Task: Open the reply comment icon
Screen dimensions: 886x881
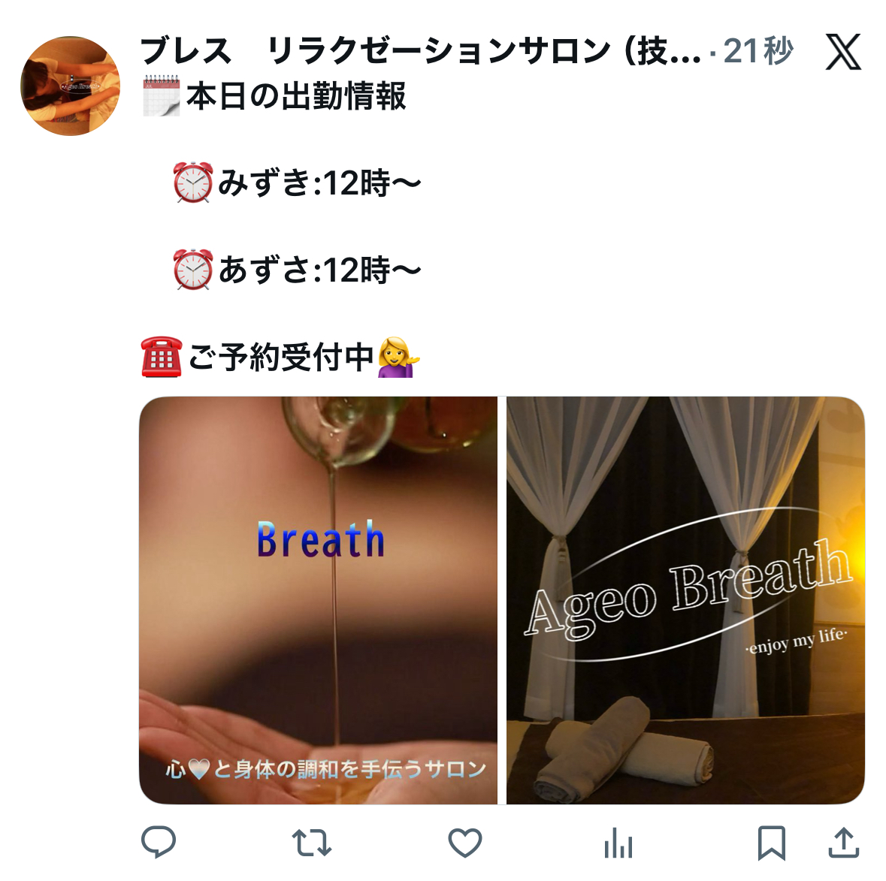Action: [x=159, y=842]
